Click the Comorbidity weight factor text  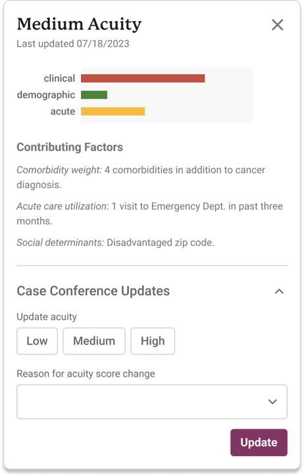coord(141,178)
